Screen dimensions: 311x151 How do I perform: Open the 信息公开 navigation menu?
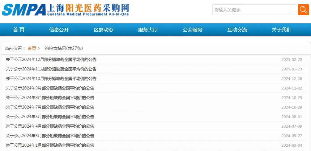59,30
